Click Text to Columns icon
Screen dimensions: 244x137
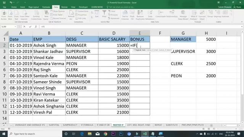(125, 15)
